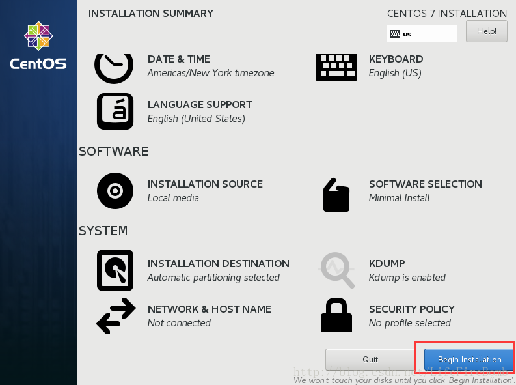Click 'English (United States)' language text
Image resolution: width=516 pixels, height=385 pixels.
(x=196, y=119)
